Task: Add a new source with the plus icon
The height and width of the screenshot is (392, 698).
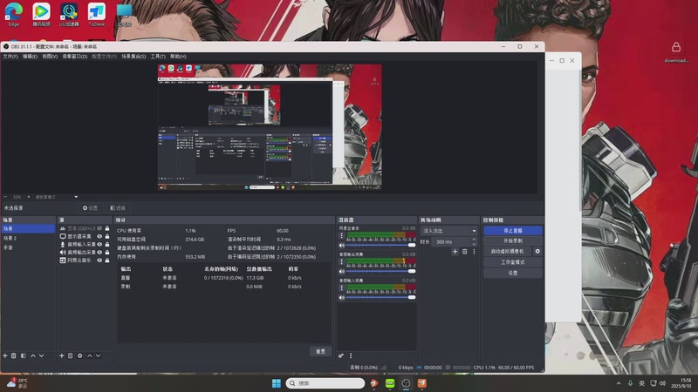Action: (x=62, y=356)
